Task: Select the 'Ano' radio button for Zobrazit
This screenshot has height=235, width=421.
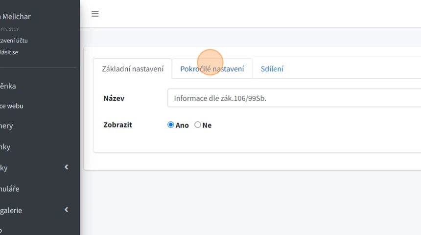Action: point(171,125)
